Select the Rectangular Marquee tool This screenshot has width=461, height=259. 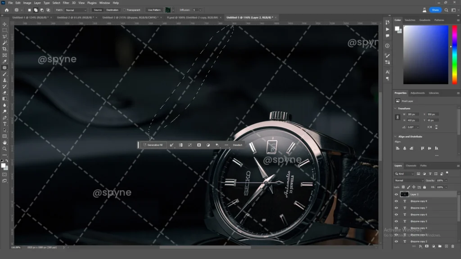point(5,30)
